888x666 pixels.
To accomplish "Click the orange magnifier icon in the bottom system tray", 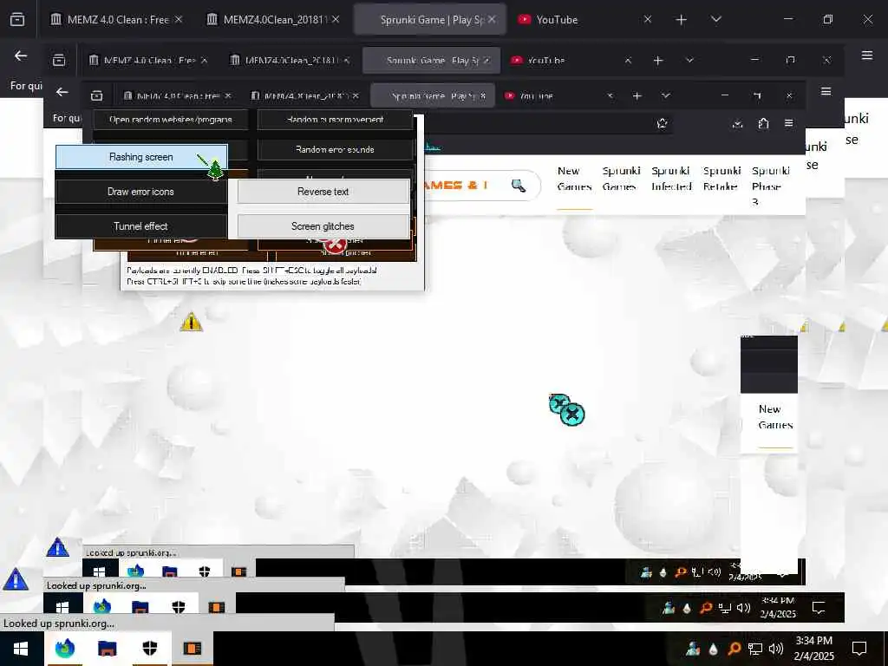I will [x=734, y=649].
